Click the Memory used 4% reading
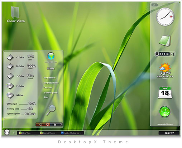Image resolution: width=182 pixels, height=148 pixels. coord(30,108)
